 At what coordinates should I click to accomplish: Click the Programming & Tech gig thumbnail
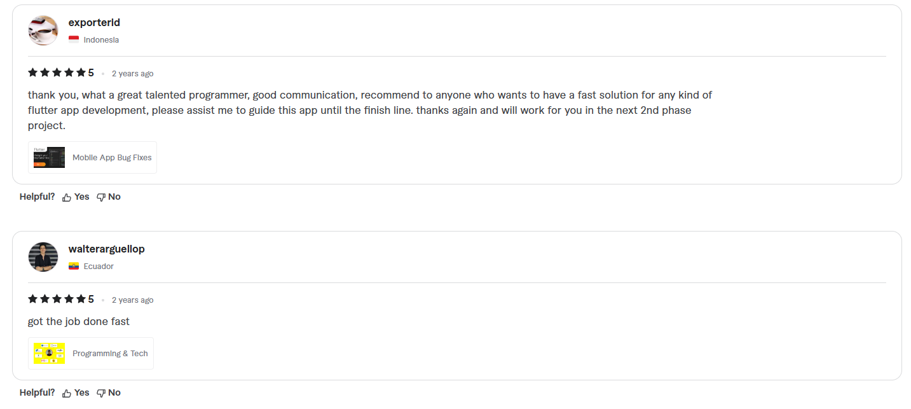tap(48, 352)
